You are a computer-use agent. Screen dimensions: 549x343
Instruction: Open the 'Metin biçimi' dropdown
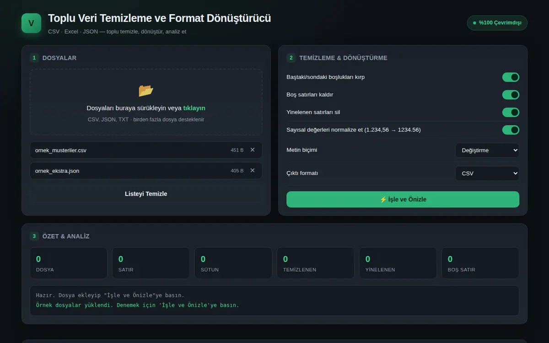click(487, 150)
